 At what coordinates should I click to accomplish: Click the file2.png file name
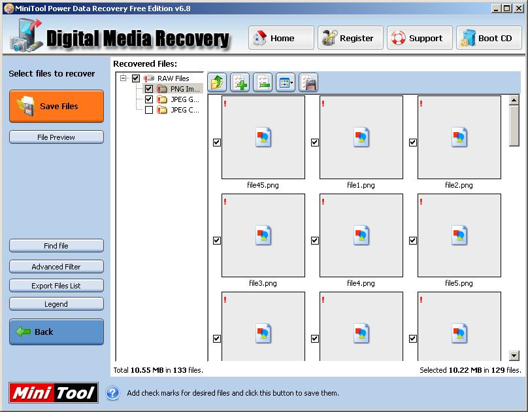point(459,185)
